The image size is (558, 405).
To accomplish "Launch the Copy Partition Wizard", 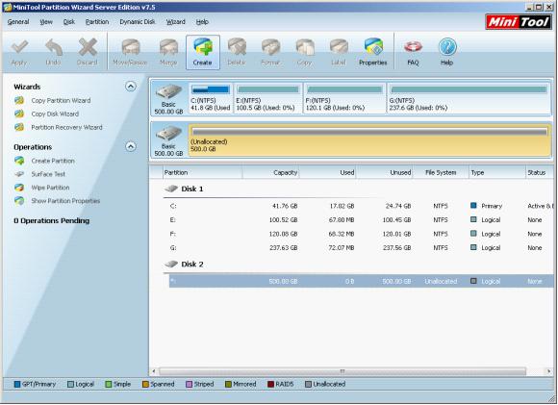I will coord(61,101).
